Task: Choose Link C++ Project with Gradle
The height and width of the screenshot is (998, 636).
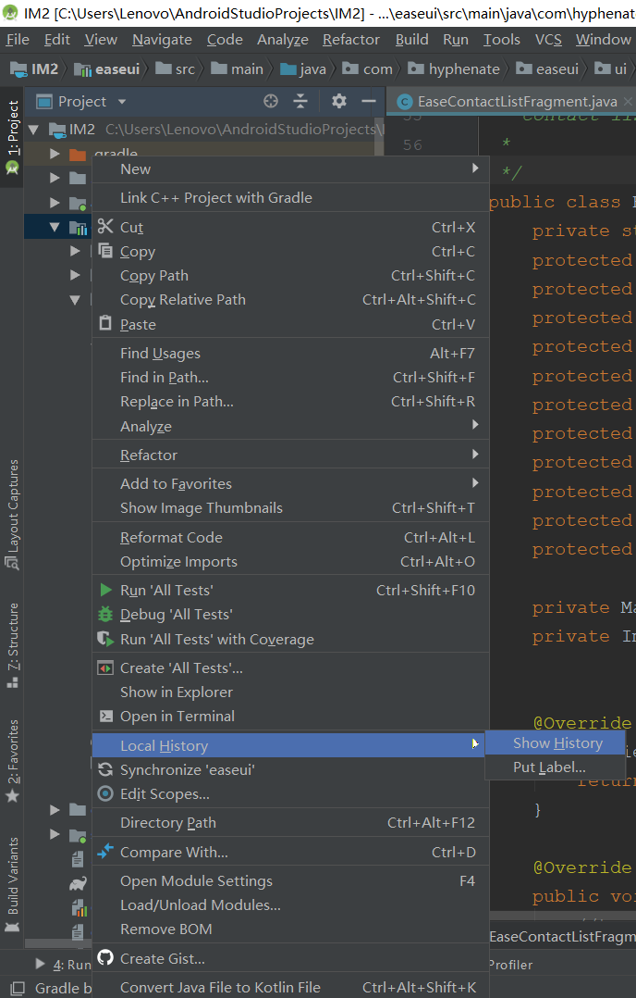Action: pos(291,197)
